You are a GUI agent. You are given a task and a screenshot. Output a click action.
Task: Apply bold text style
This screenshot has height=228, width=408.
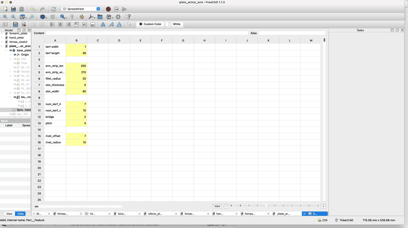pyautogui.click(x=103, y=24)
